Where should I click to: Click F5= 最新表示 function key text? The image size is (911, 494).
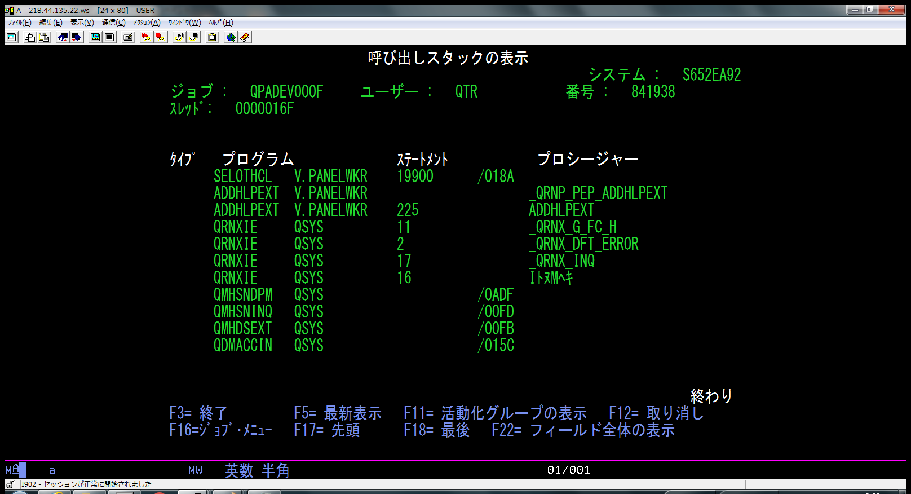click(x=337, y=413)
